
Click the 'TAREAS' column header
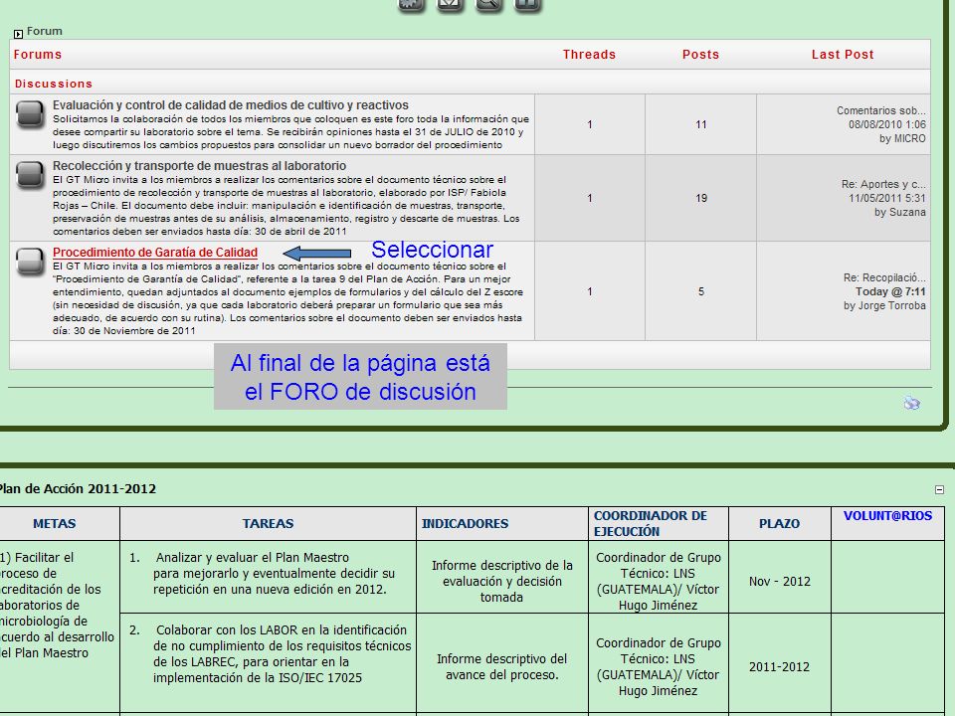[268, 524]
